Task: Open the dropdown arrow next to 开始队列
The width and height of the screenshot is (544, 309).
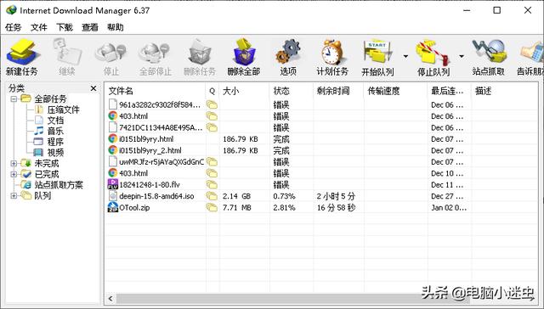Action: point(405,56)
